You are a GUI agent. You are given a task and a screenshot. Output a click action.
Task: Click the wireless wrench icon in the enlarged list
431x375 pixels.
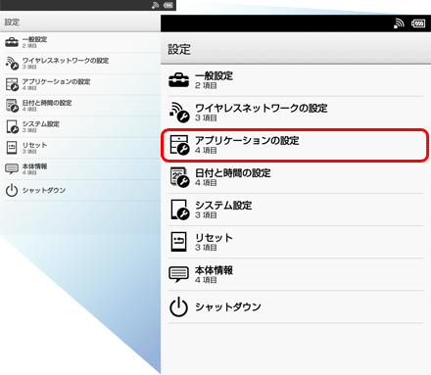tap(179, 113)
